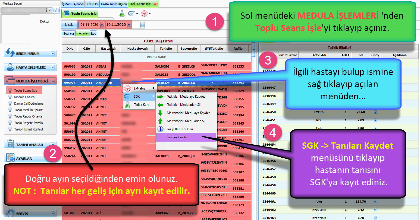Select RefNo cell 568306
Viewport: 420px width, 220px height.
click(238, 156)
